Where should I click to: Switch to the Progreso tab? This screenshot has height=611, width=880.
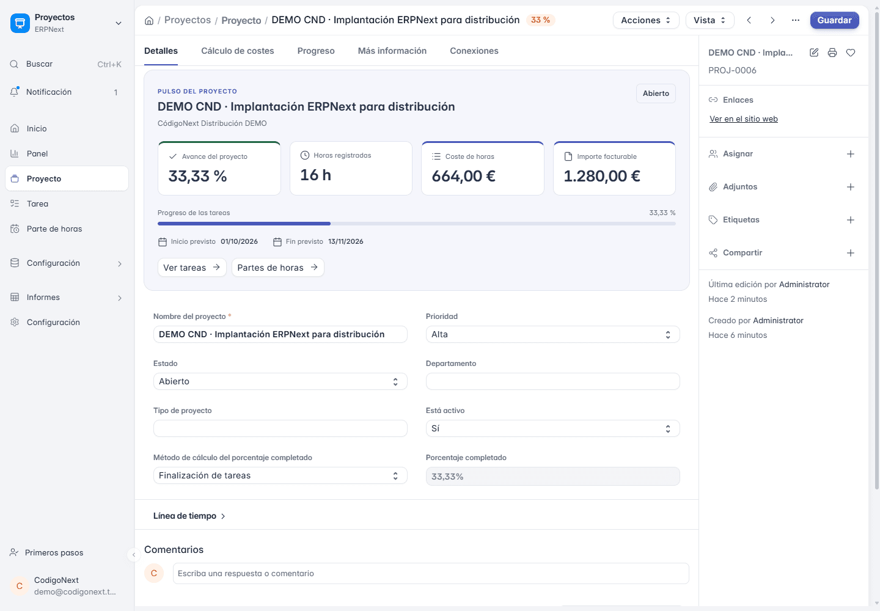(316, 51)
